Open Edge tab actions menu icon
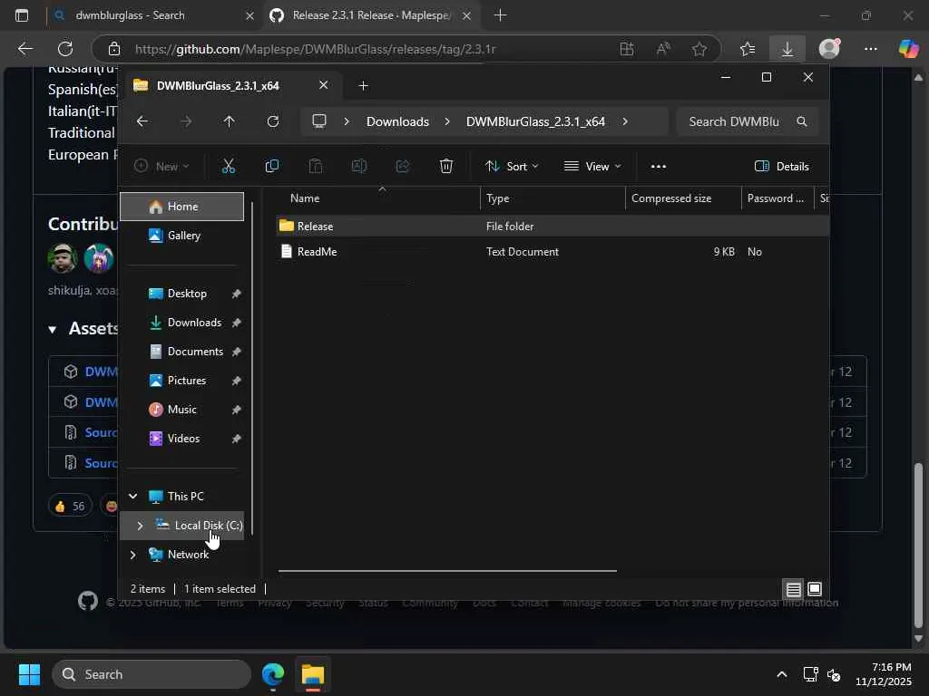This screenshot has height=696, width=929. click(x=22, y=15)
